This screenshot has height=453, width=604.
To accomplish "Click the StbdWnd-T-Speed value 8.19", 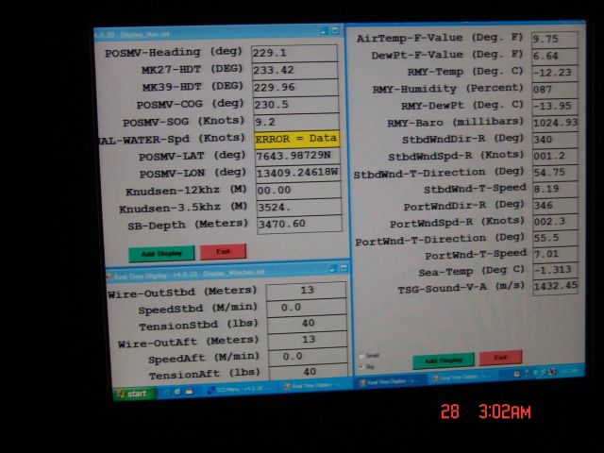I will (556, 189).
